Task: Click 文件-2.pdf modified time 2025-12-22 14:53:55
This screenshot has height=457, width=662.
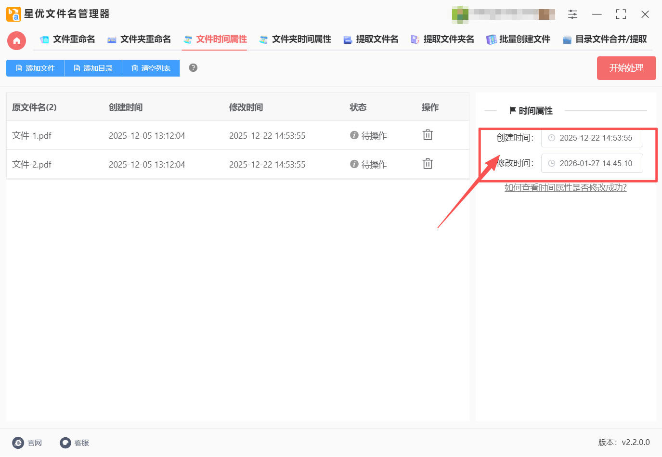Action: tap(267, 165)
